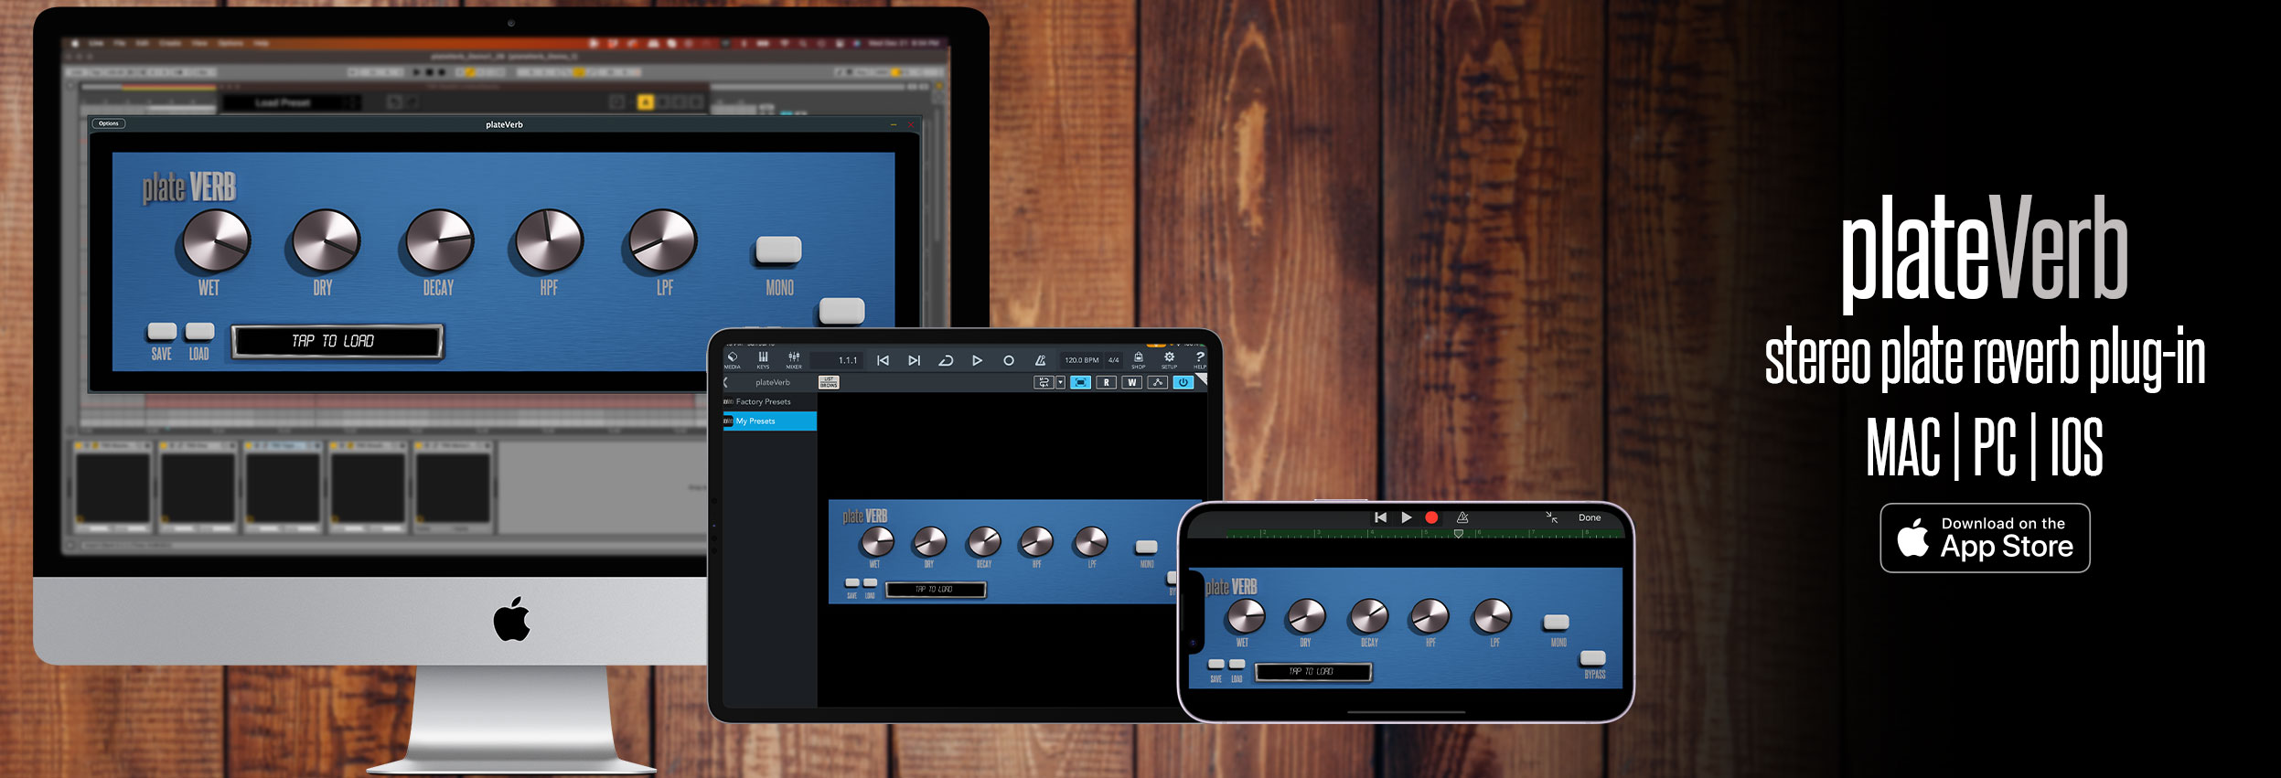Screen dimensions: 2281x778
Task: Open Apple menu in the iMac menu bar
Action: pos(75,43)
